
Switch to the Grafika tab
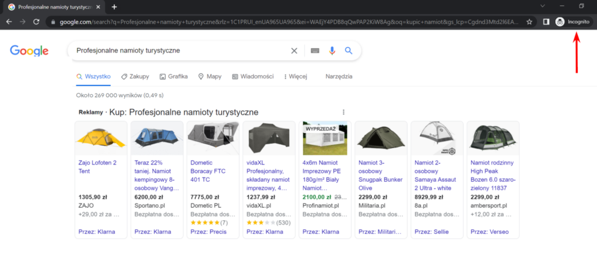click(x=174, y=76)
